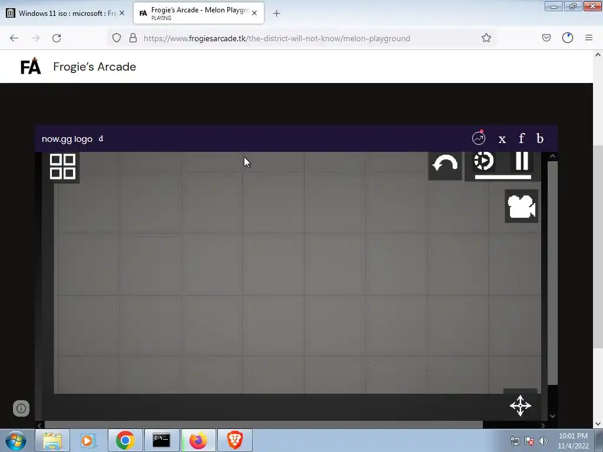
Task: Click the x share icon
Action: pos(502,139)
